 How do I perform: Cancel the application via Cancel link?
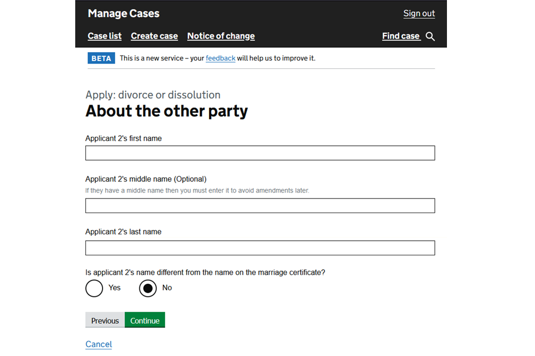[x=99, y=344]
